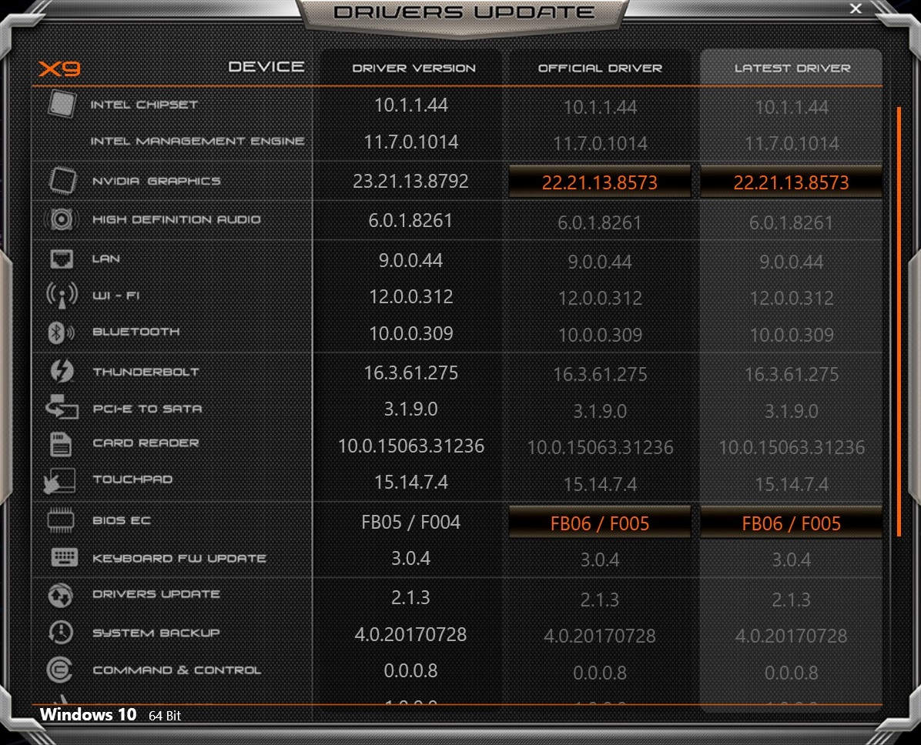
Task: Select the Latest Driver column header
Action: coord(792,68)
